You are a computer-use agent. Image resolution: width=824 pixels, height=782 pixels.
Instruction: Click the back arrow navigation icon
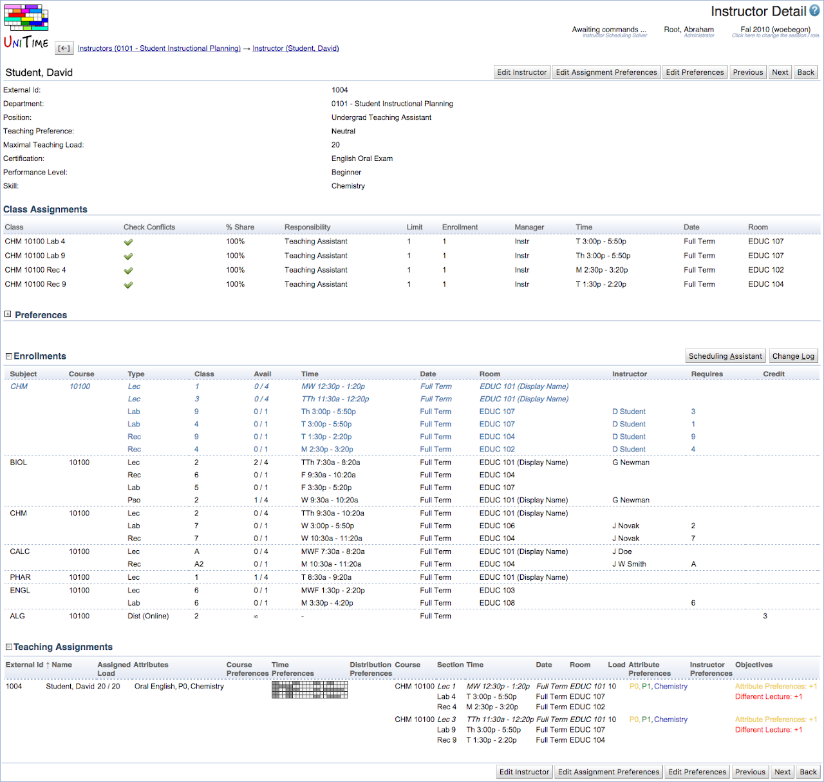tap(64, 48)
